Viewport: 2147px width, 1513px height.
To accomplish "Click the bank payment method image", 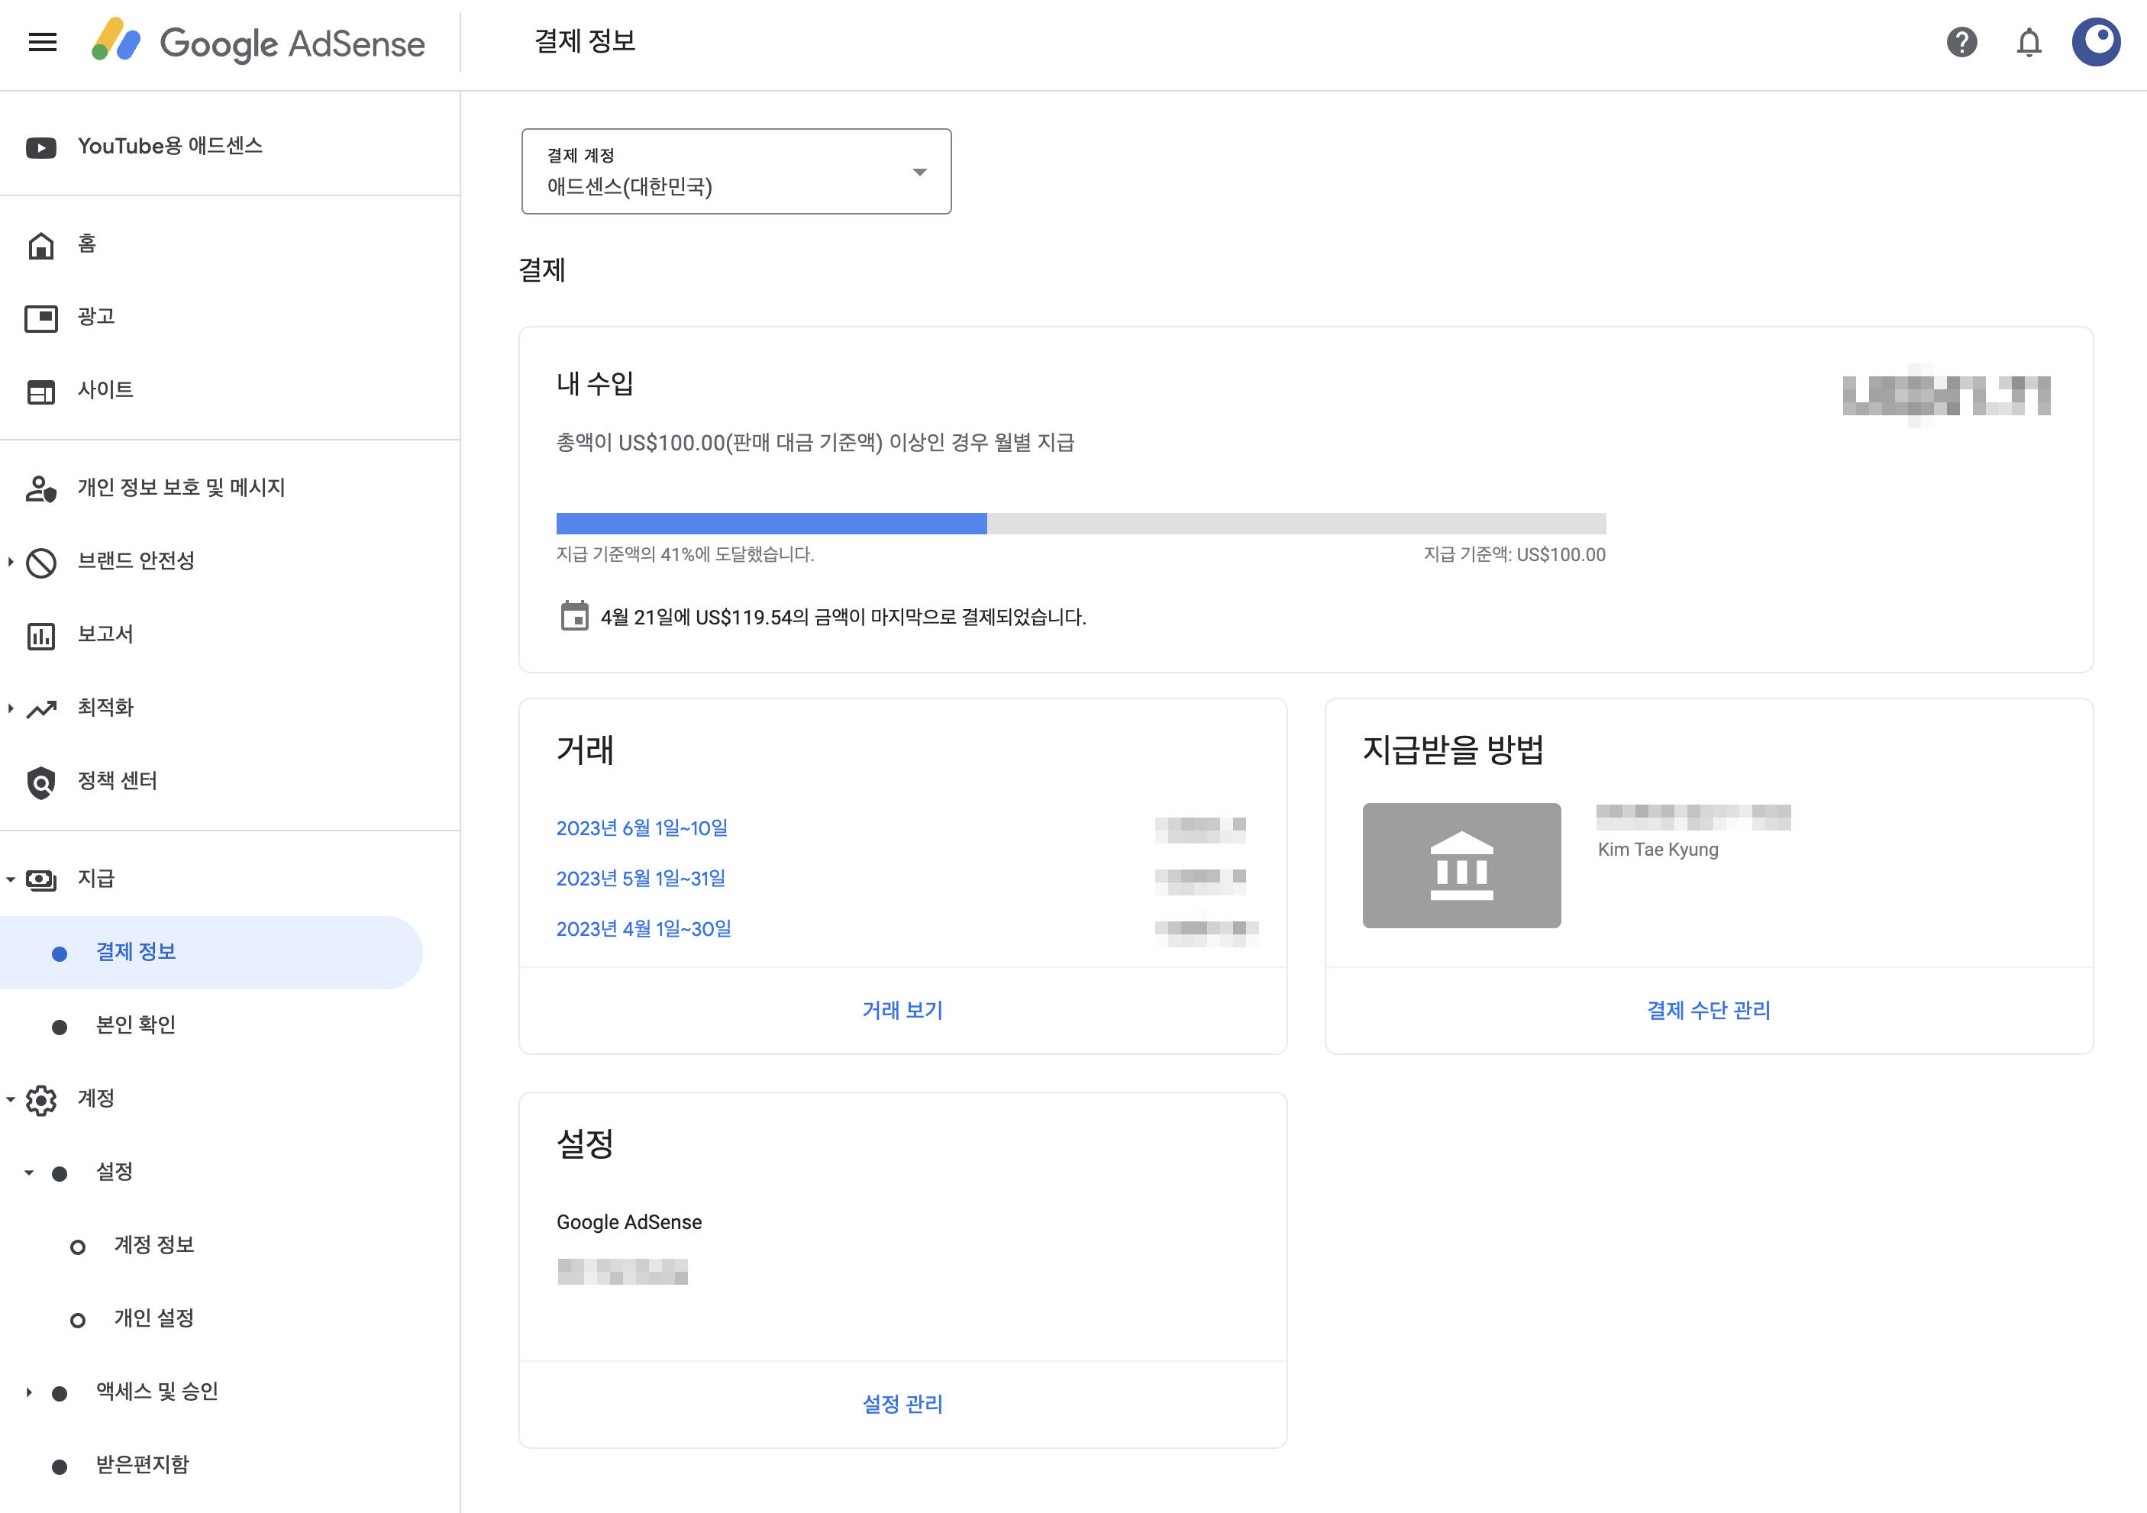I will coord(1461,865).
